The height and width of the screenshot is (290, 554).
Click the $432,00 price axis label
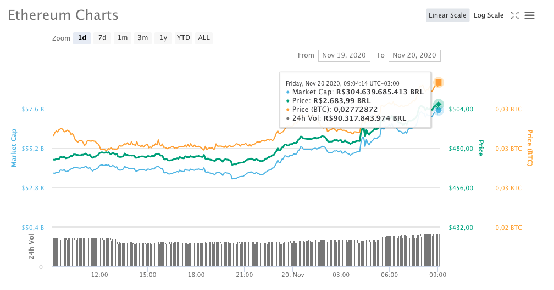pos(461,228)
